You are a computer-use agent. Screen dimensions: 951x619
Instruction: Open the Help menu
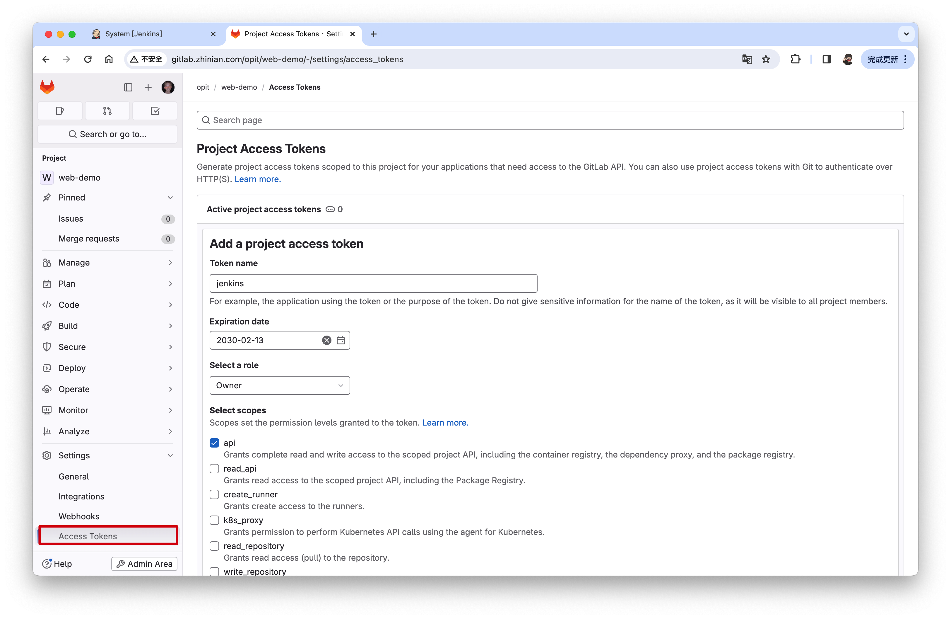point(57,564)
